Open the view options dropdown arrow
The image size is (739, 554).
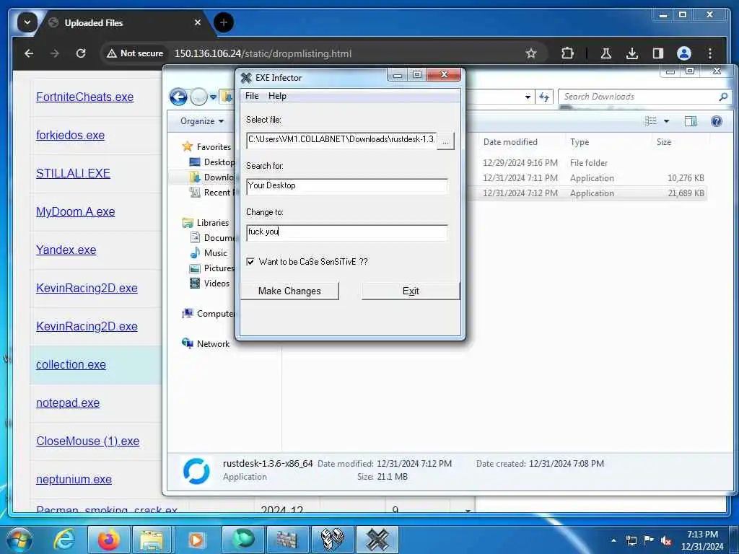[x=666, y=121]
